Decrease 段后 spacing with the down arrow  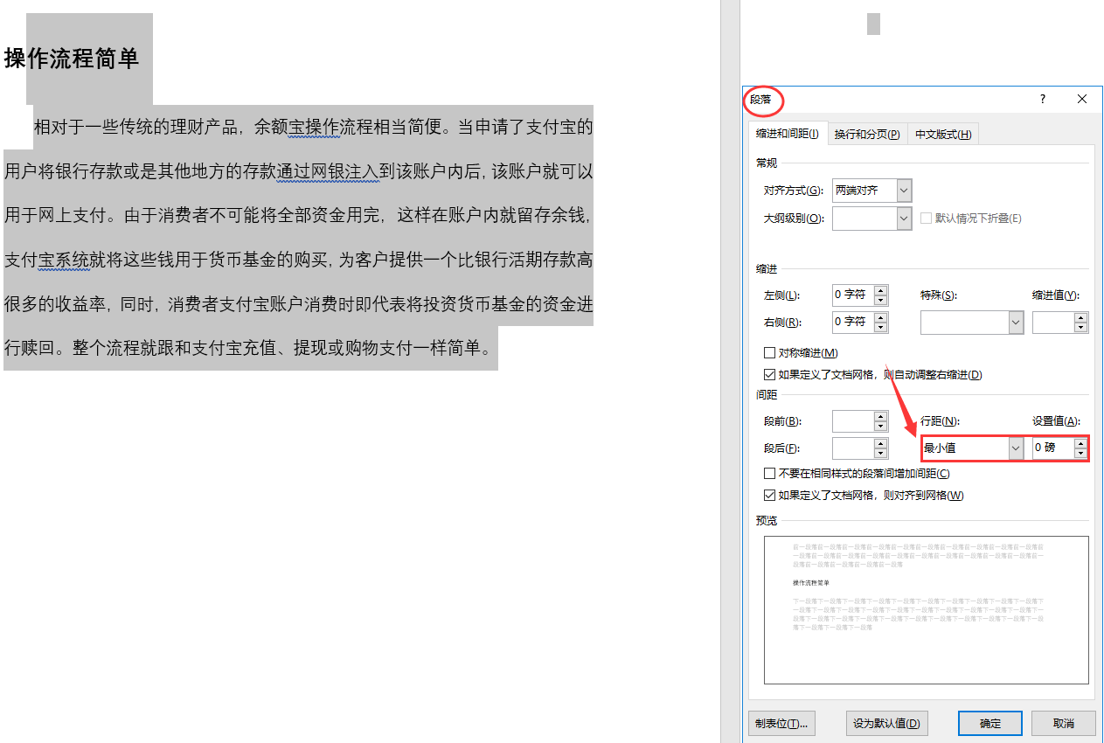[880, 454]
